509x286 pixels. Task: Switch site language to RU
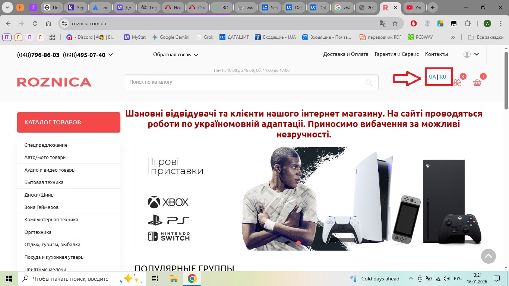pyautogui.click(x=443, y=77)
